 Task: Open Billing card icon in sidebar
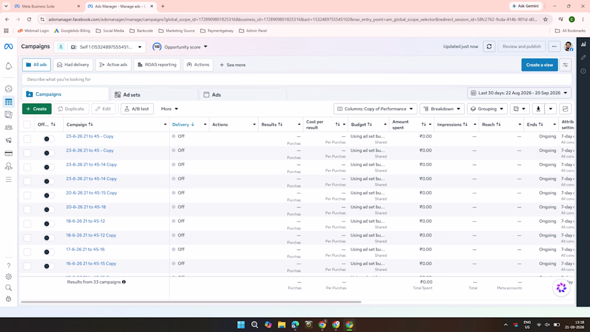coord(8,153)
